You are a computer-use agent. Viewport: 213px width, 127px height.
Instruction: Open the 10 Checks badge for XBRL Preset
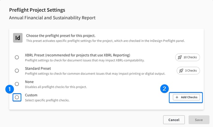188,57
